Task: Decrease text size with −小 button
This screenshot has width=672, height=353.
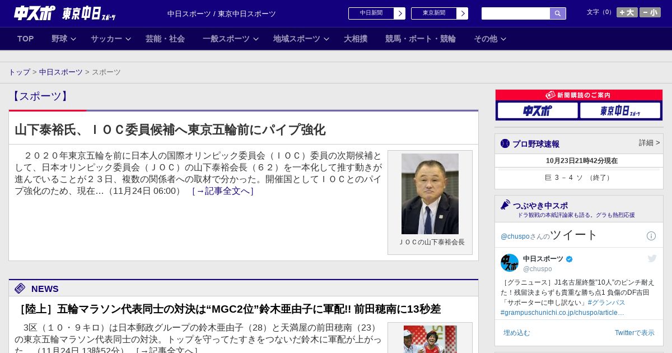Action: click(650, 12)
